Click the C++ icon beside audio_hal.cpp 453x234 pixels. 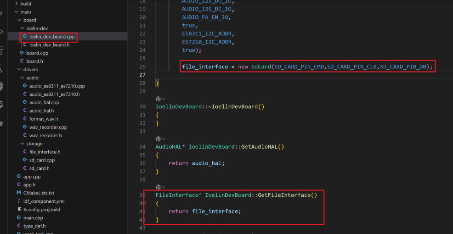click(x=25, y=102)
